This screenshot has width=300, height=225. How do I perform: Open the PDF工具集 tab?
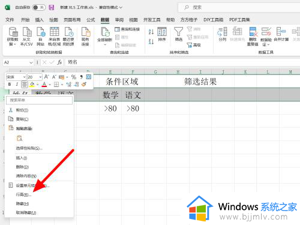tap(239, 20)
